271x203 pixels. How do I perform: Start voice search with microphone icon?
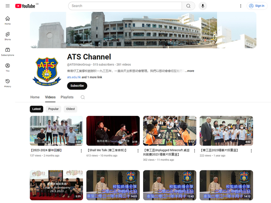coord(202,6)
